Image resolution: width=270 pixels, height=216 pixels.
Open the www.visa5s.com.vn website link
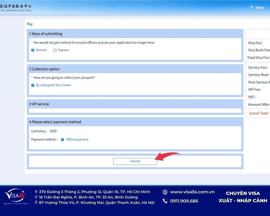tap(192, 192)
